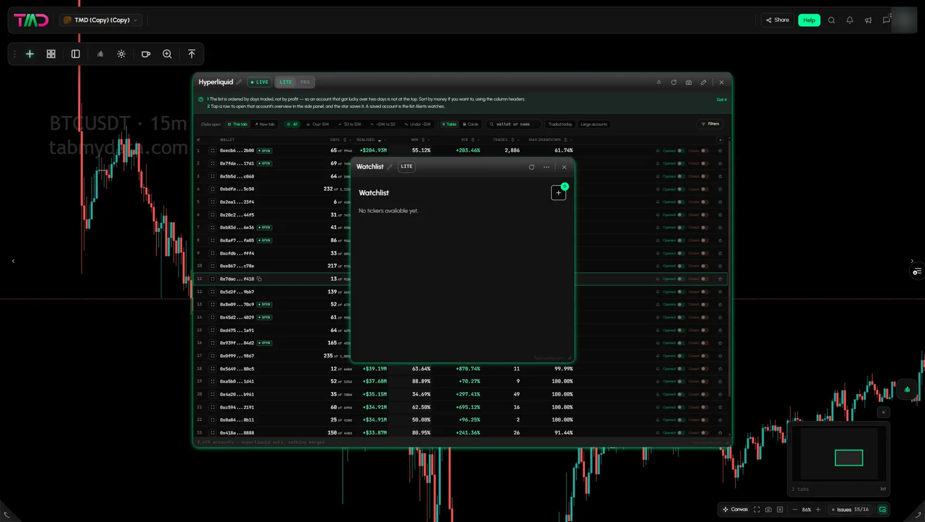Image resolution: width=925 pixels, height=522 pixels.
Task: Open the Filters dropdown
Action: (x=710, y=124)
